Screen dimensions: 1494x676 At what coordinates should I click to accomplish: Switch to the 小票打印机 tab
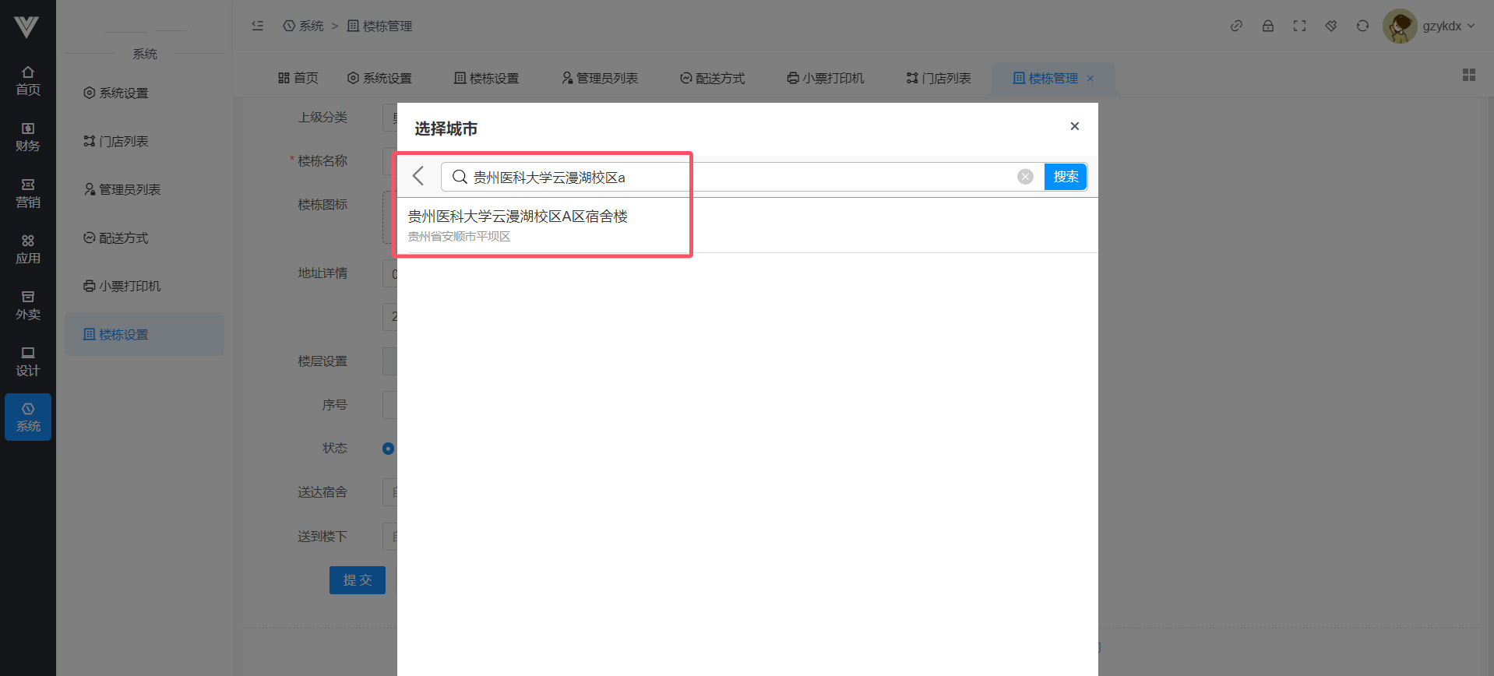click(x=825, y=78)
